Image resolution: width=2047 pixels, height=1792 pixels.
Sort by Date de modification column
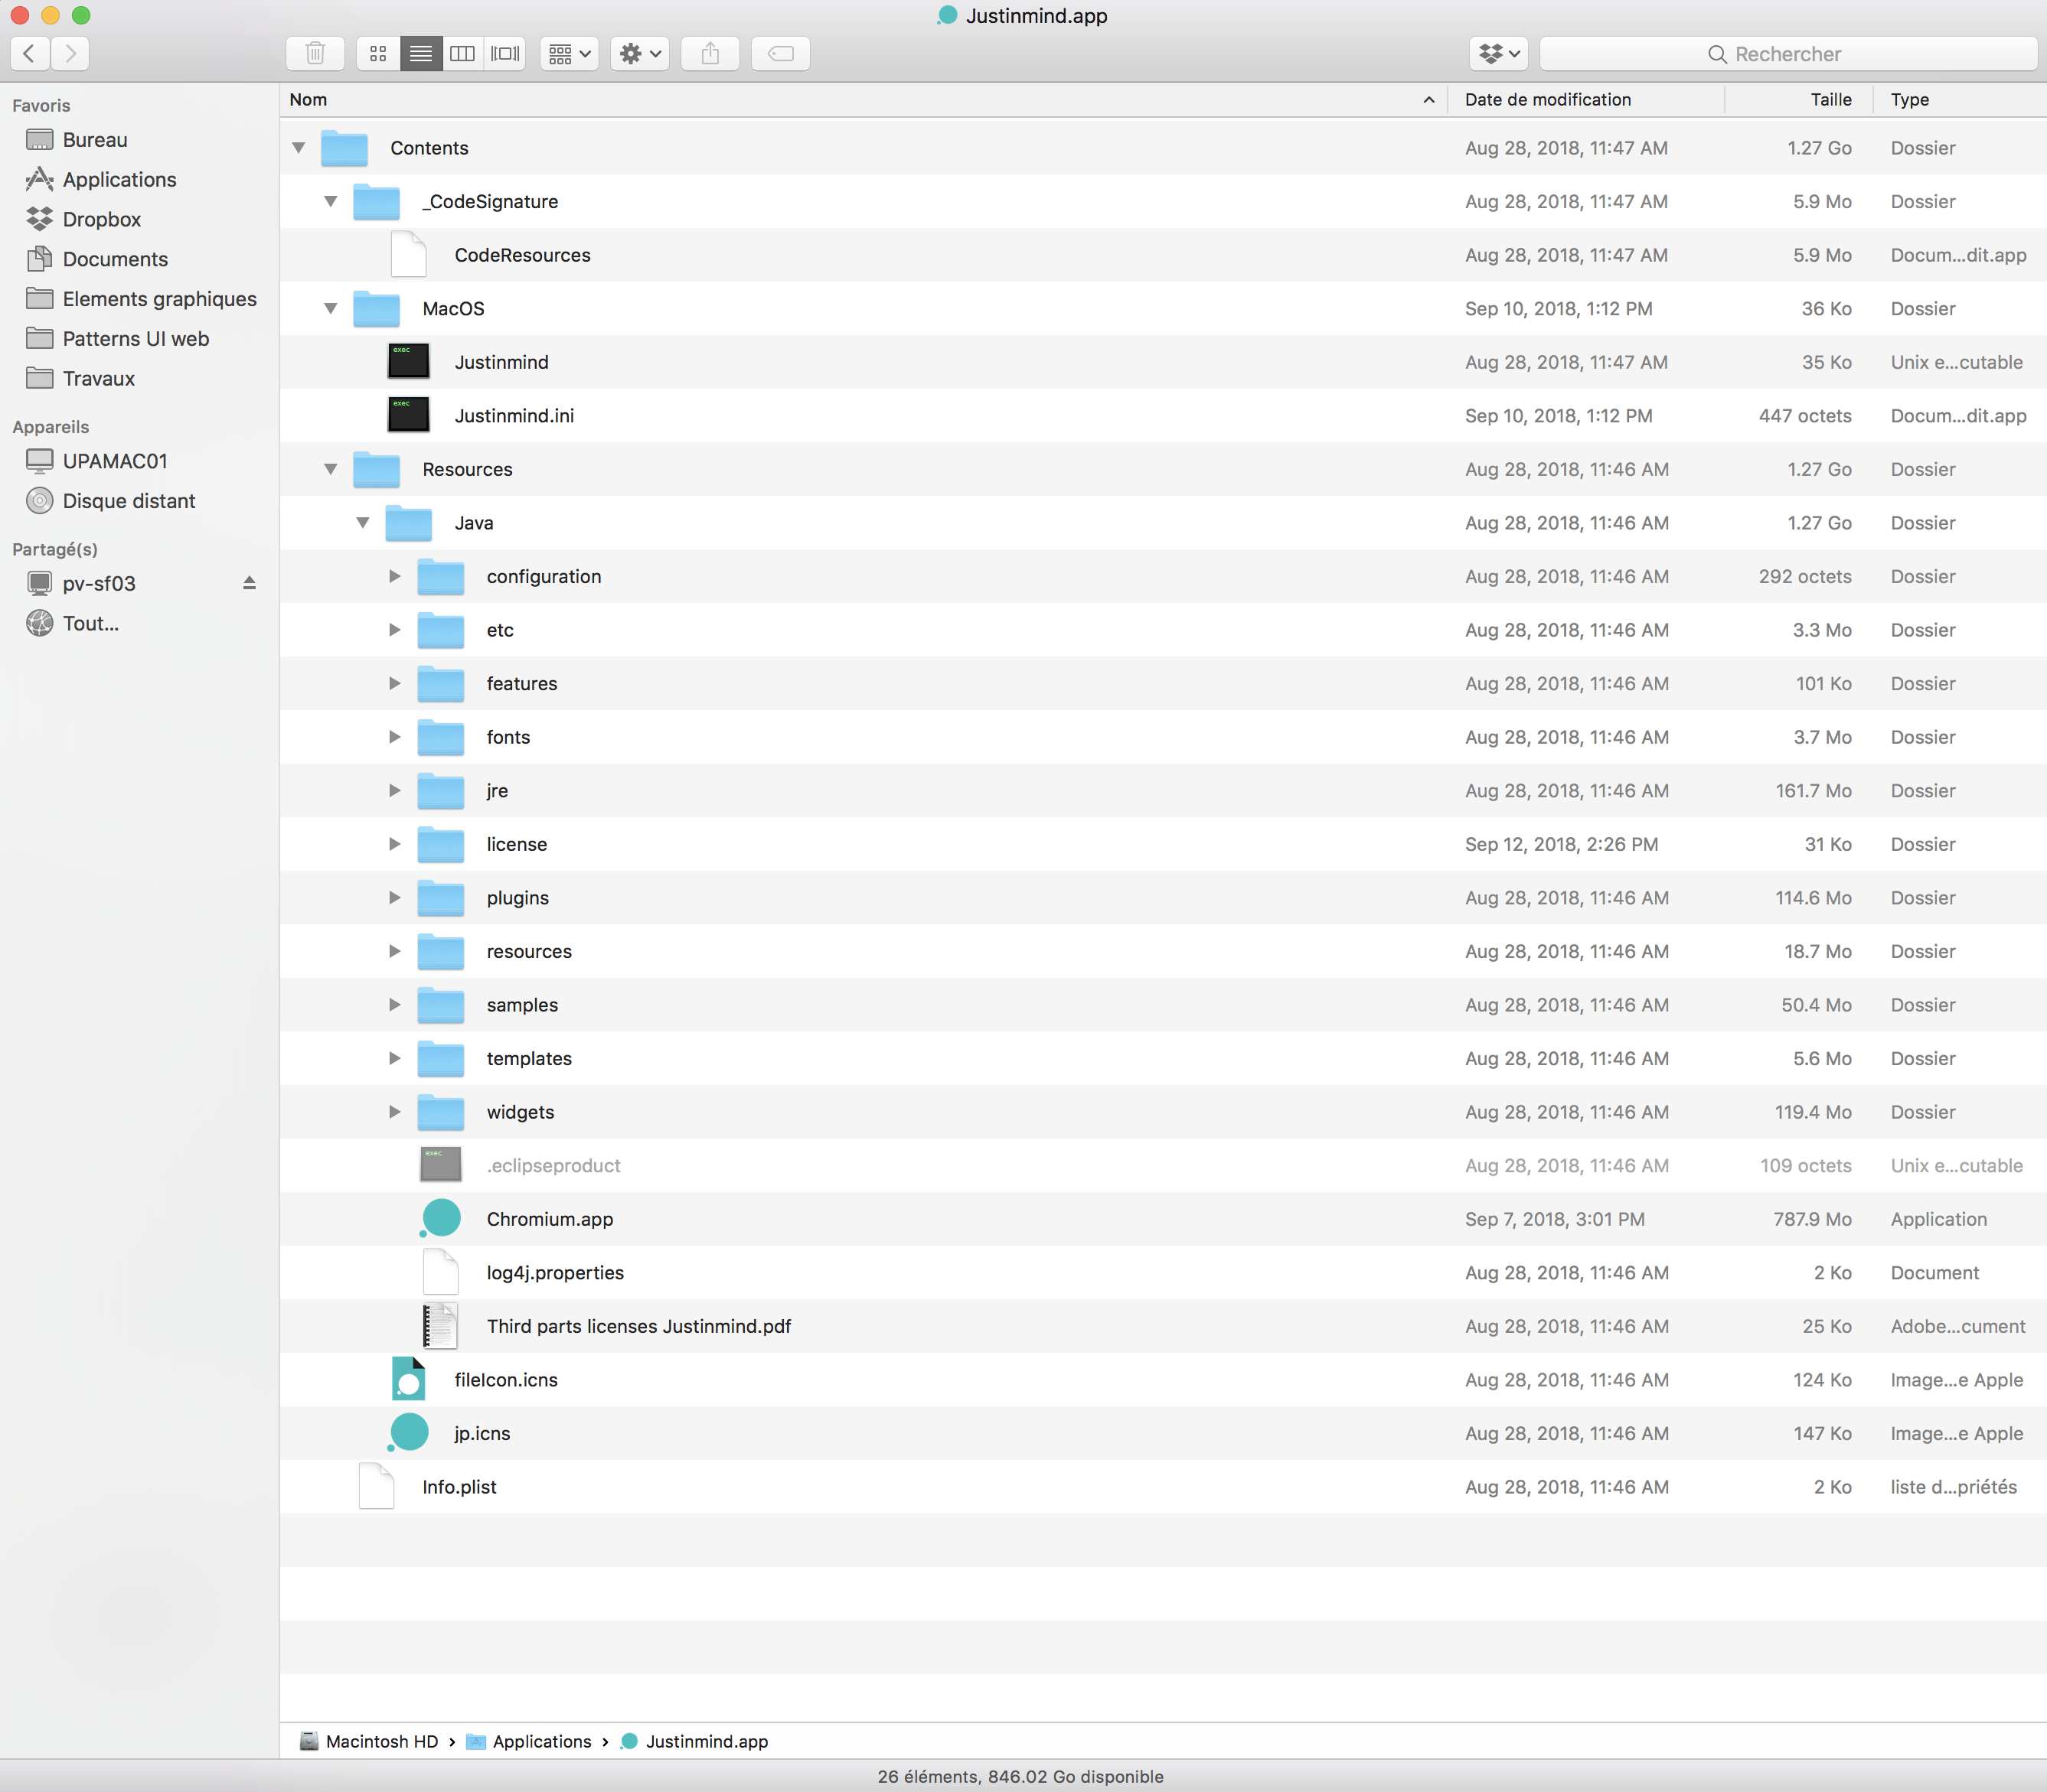click(x=1547, y=100)
